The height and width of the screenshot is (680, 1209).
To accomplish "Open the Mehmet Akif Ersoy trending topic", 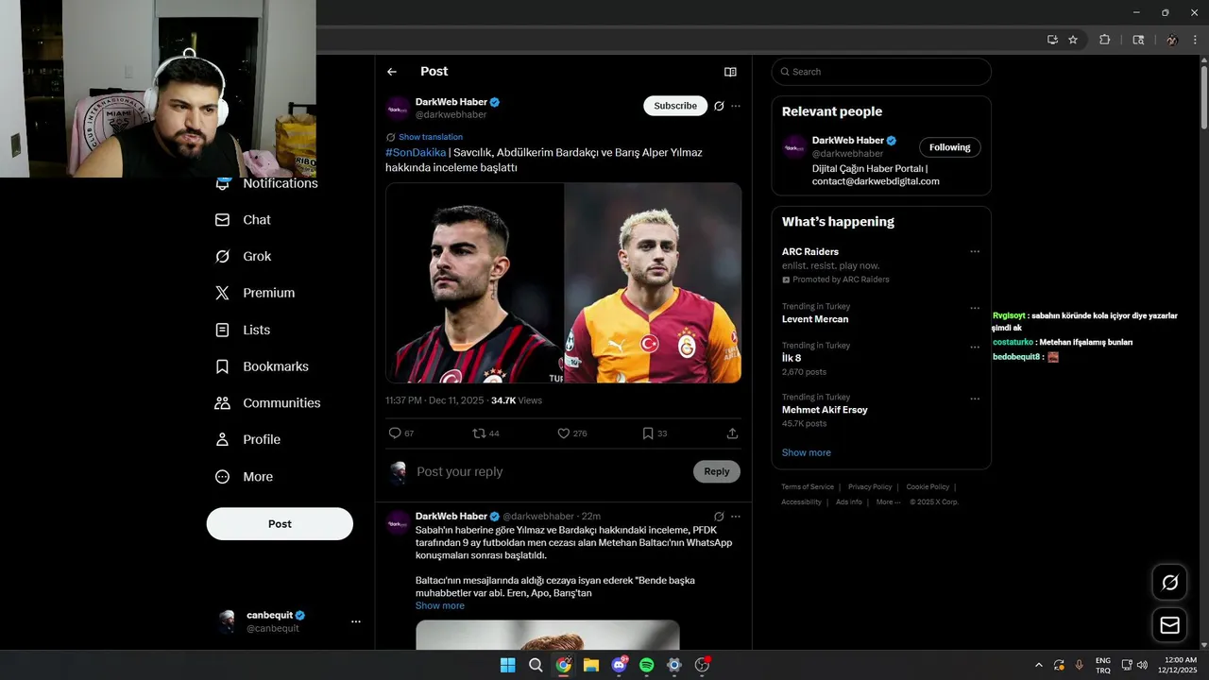I will click(825, 410).
